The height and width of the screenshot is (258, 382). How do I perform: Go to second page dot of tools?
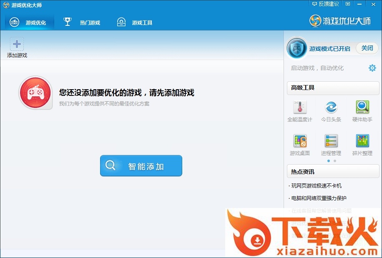tap(335, 161)
